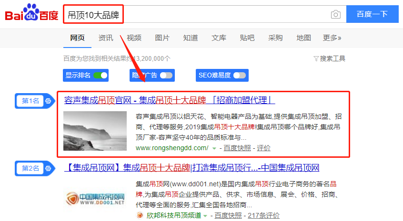Click first result description starting 容声集成吊顶以铝天花
Viewport: 403px width, 221px height.
tap(239, 127)
